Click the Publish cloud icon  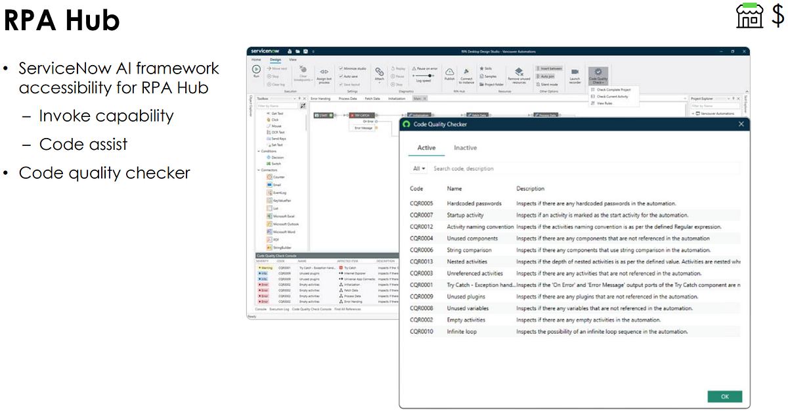(450, 71)
